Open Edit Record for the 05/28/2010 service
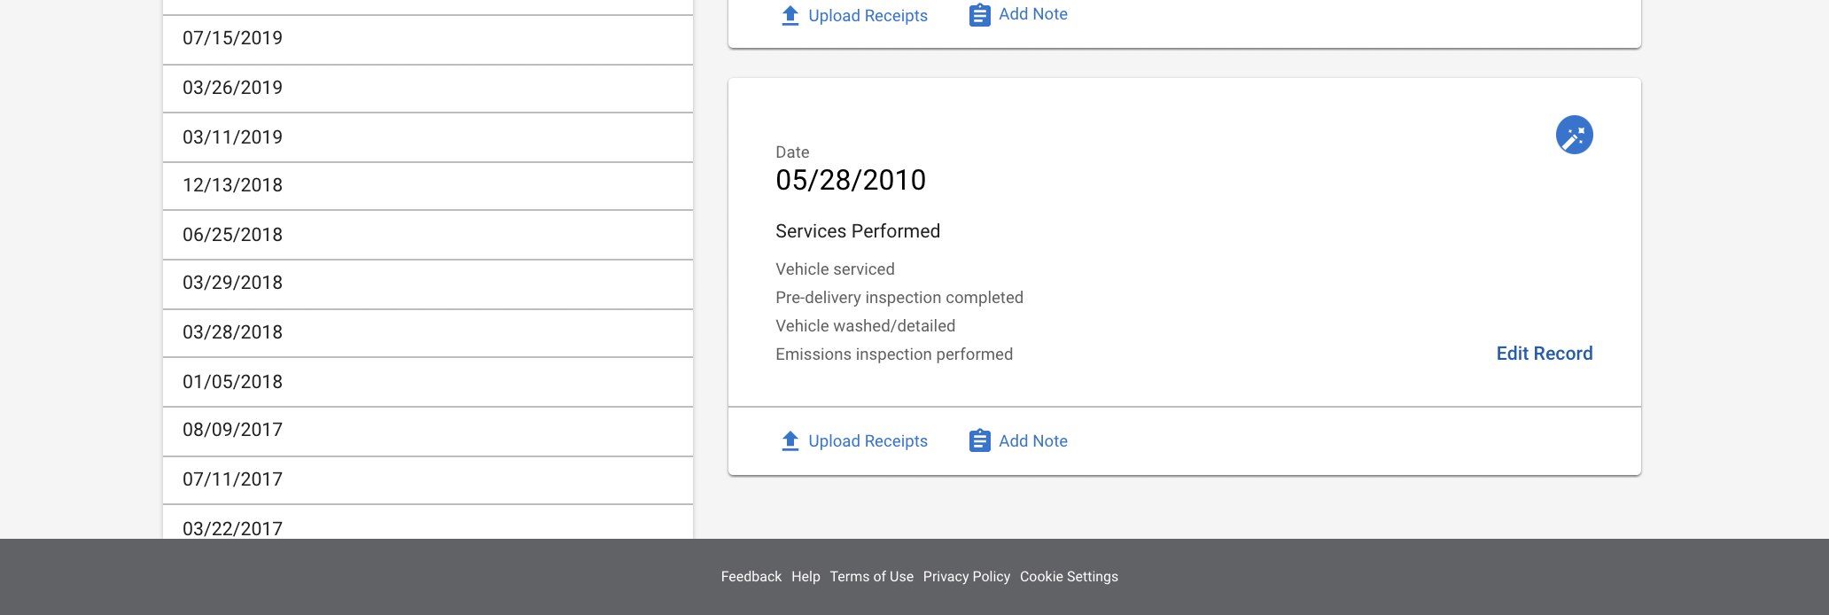Image resolution: width=1829 pixels, height=615 pixels. pyautogui.click(x=1544, y=354)
